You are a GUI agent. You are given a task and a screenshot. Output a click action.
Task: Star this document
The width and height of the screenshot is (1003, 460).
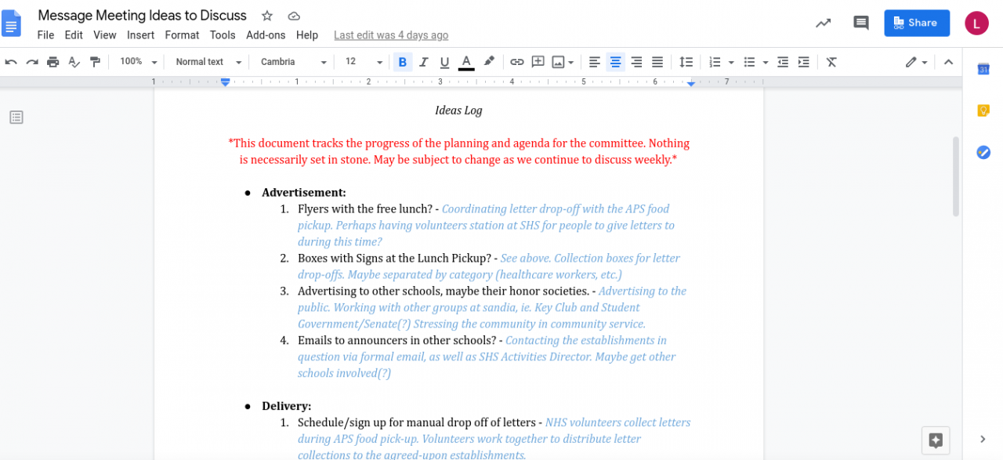click(x=267, y=16)
